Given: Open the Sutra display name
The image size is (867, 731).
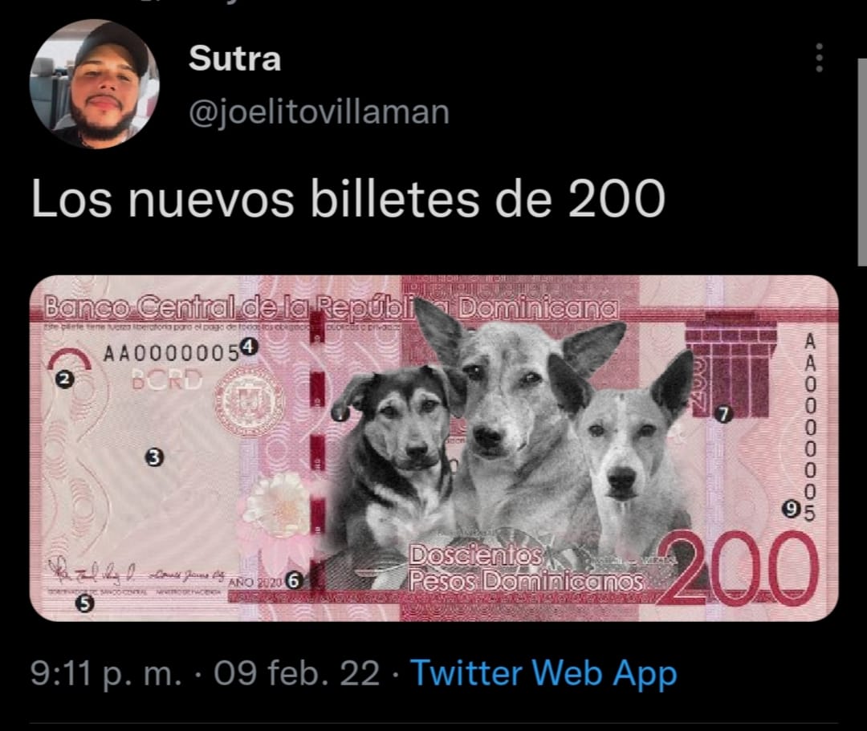Looking at the screenshot, I should (x=235, y=58).
